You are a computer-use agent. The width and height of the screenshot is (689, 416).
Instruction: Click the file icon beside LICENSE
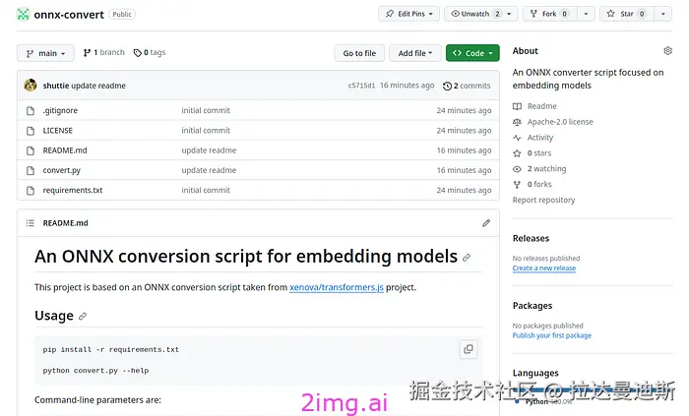(x=31, y=131)
